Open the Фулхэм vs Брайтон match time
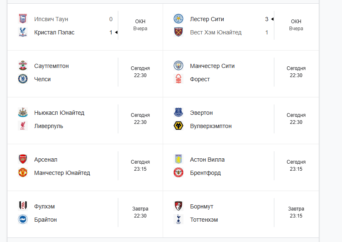 coord(140,212)
